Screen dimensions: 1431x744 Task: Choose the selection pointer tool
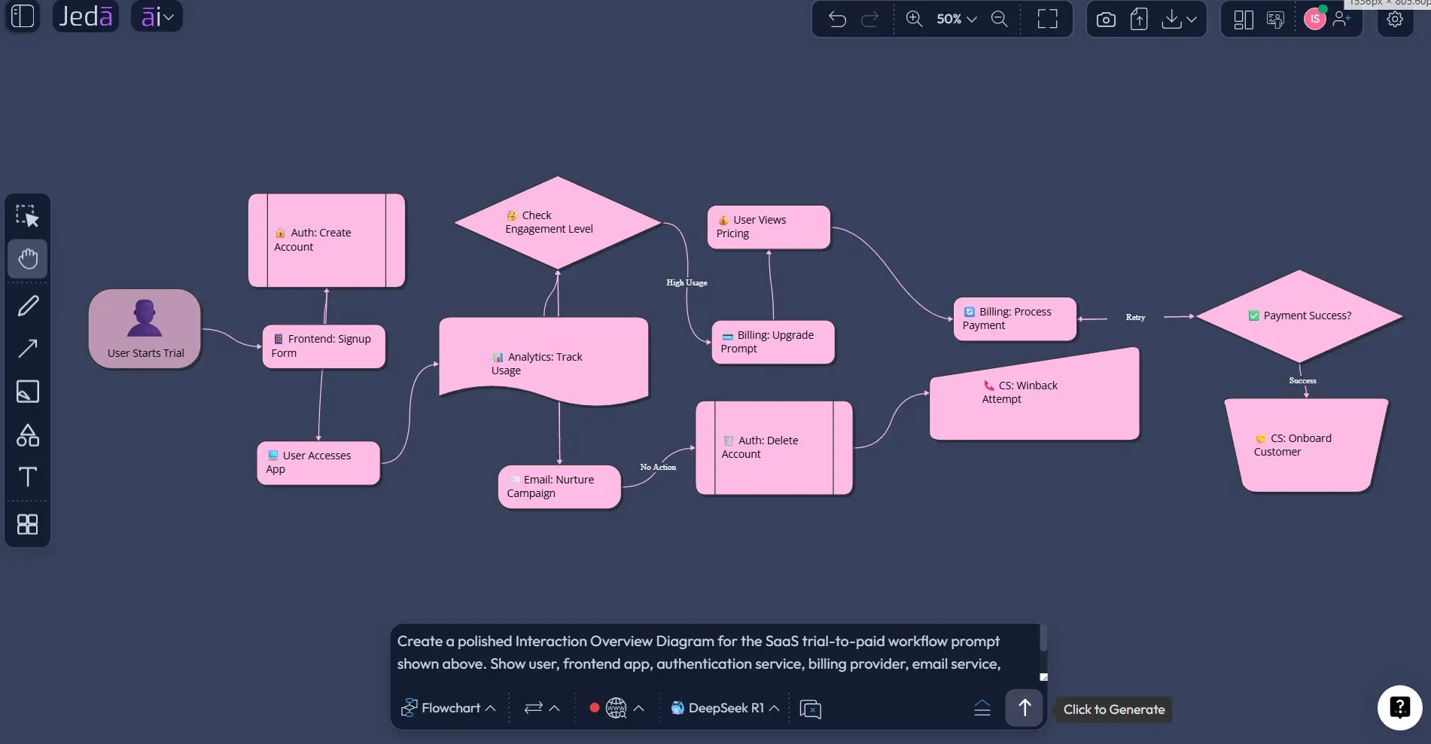tap(28, 217)
